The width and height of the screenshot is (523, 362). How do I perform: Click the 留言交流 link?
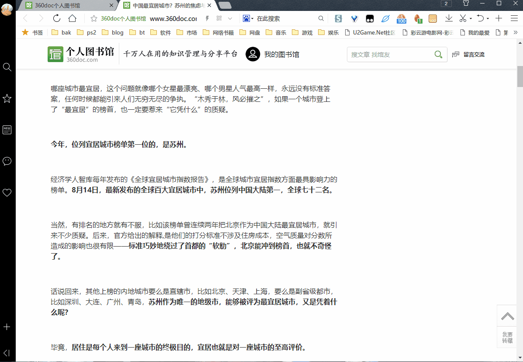tap(474, 54)
